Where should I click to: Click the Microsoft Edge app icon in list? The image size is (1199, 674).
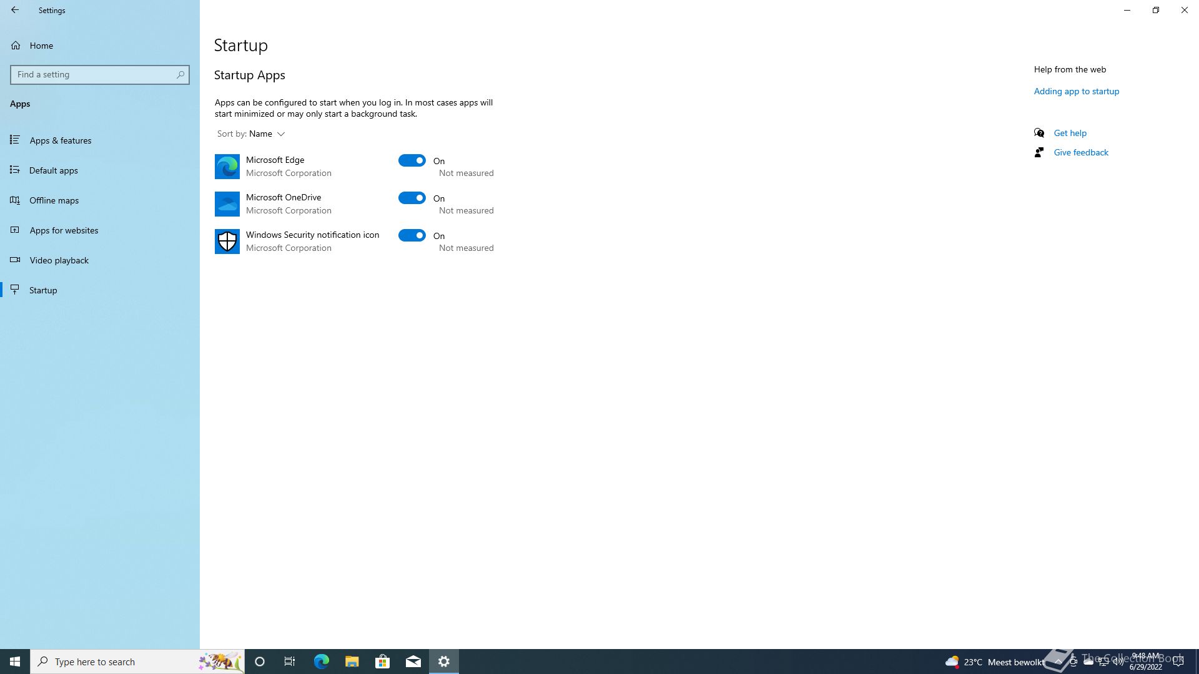tap(227, 167)
